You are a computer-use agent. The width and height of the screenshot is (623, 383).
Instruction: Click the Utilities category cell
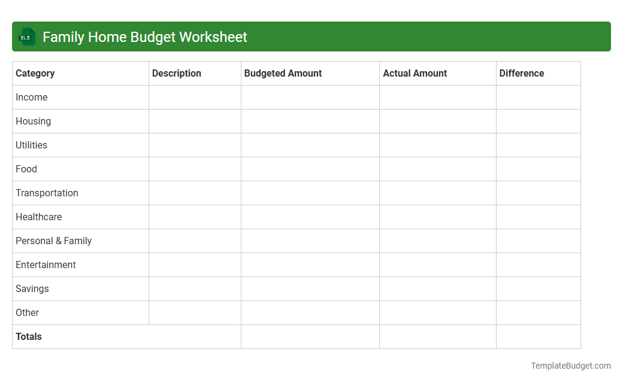click(31, 145)
